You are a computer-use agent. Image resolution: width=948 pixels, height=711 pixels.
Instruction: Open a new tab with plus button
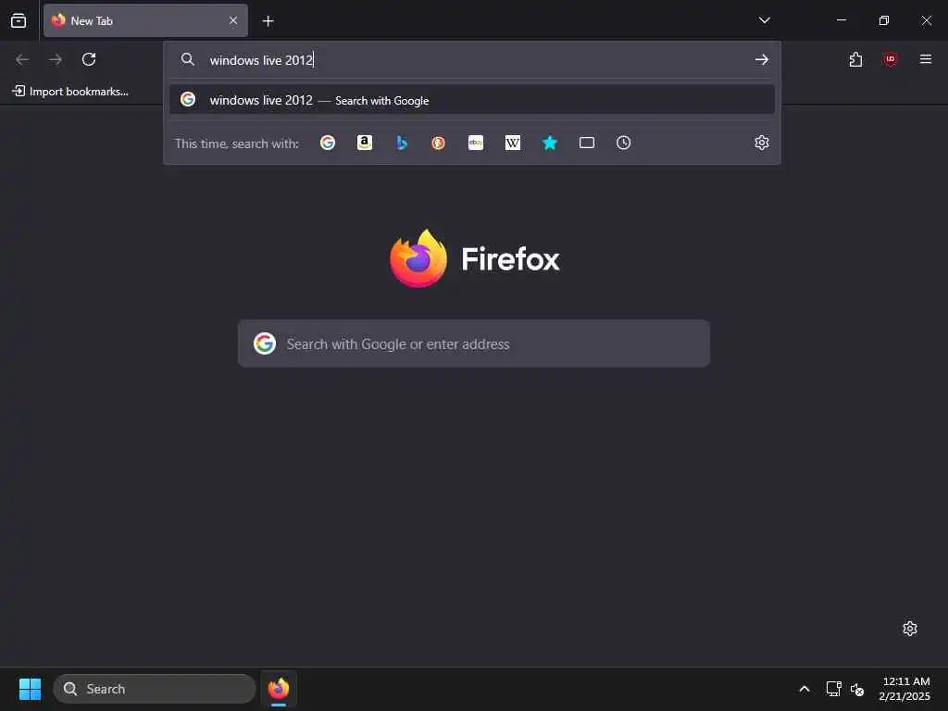point(268,21)
